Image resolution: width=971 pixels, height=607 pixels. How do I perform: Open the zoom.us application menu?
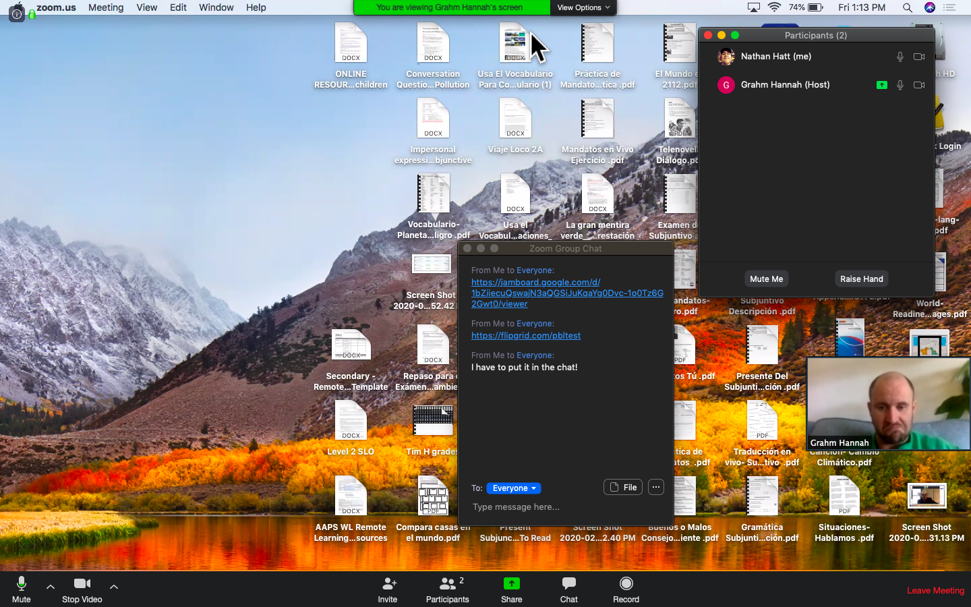(x=56, y=7)
